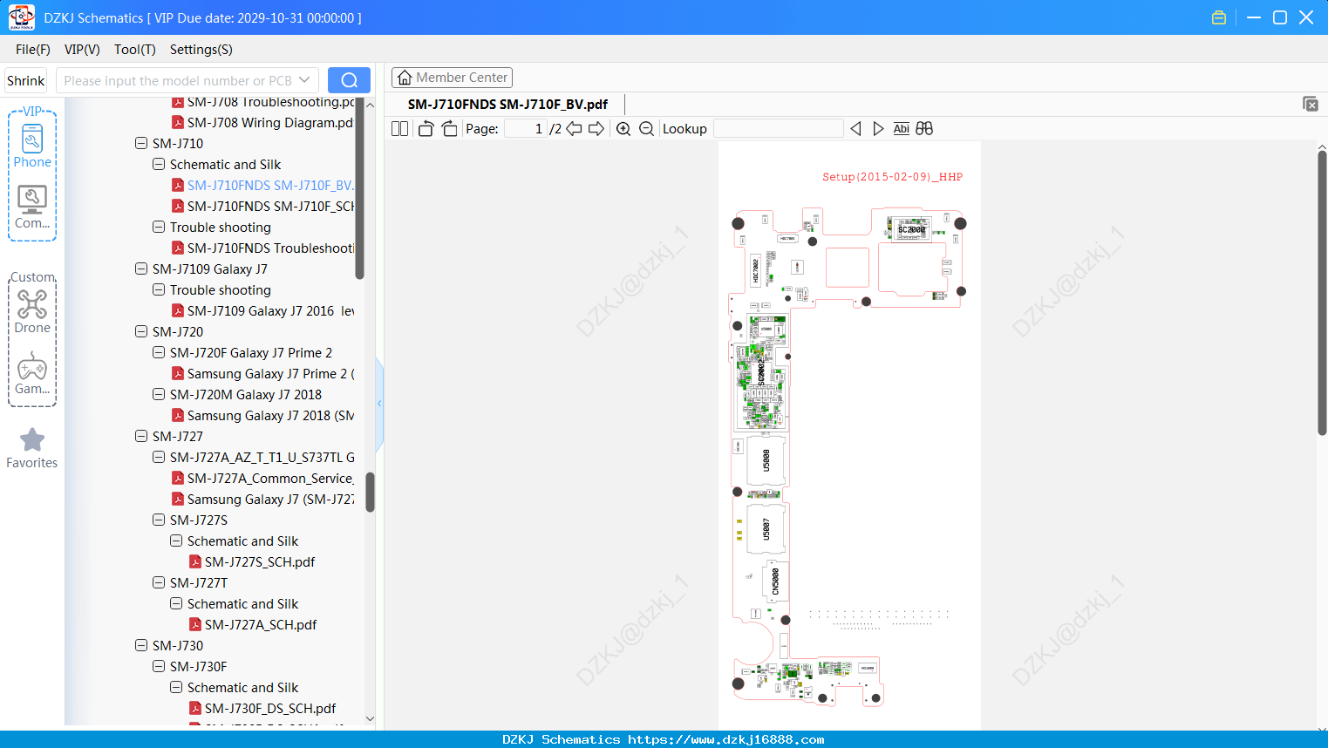The height and width of the screenshot is (748, 1328).
Task: Click the tree scrollbar down arrow
Action: [x=370, y=719]
